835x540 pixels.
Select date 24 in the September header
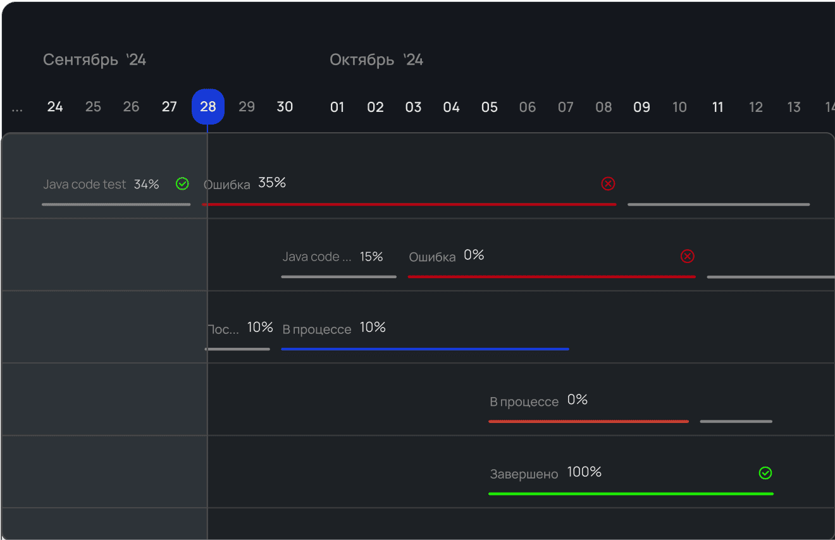point(55,107)
